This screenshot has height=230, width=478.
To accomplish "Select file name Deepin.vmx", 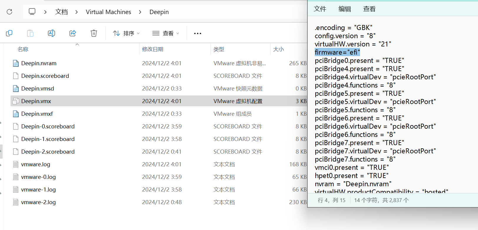I will point(36,101).
